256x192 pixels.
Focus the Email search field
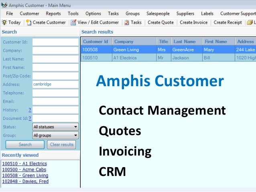click(x=55, y=101)
